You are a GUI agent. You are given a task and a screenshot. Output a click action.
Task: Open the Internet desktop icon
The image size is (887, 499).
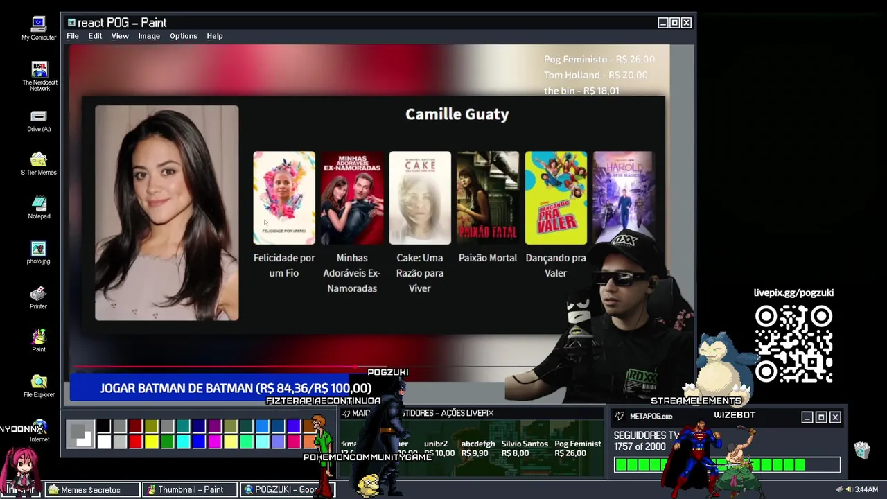[39, 431]
